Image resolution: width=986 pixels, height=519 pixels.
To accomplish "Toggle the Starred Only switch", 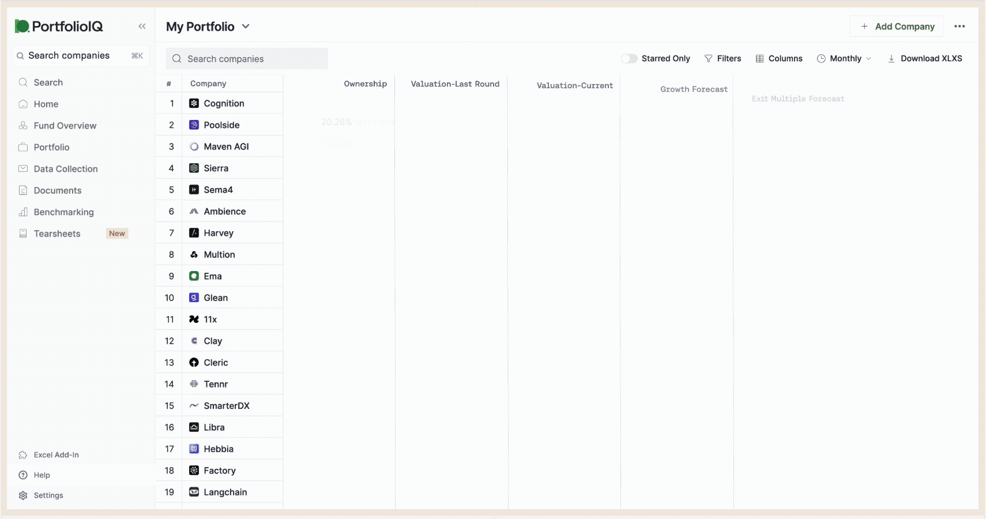I will pos(629,58).
